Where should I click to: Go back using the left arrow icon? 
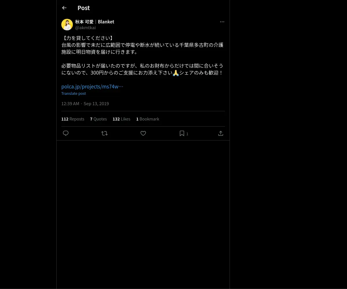click(64, 8)
